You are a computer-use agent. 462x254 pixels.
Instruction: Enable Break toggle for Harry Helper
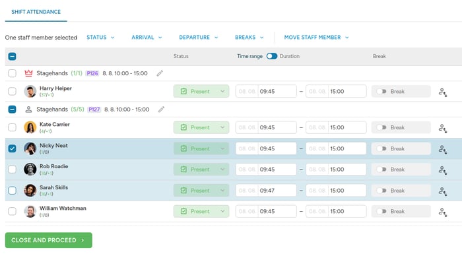pyautogui.click(x=381, y=91)
